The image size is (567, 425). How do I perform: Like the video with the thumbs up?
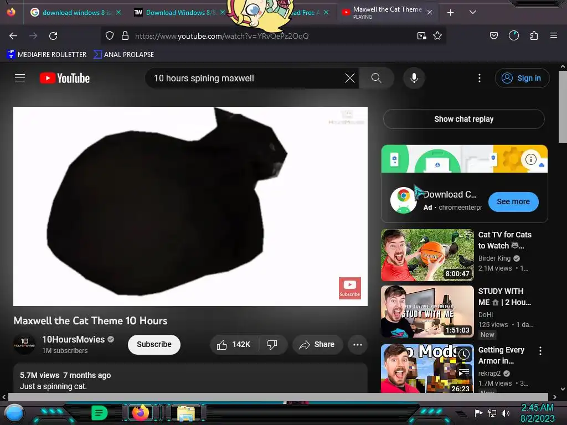click(234, 344)
